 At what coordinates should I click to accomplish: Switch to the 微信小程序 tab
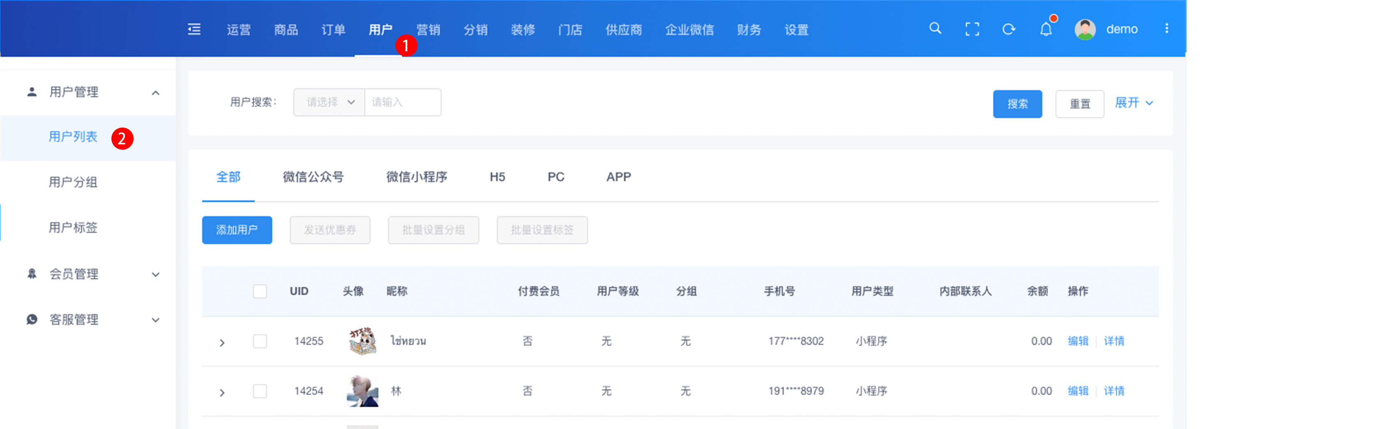pos(417,177)
